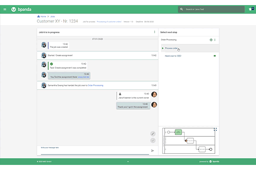Open the notifications icon in top right

point(251,9)
